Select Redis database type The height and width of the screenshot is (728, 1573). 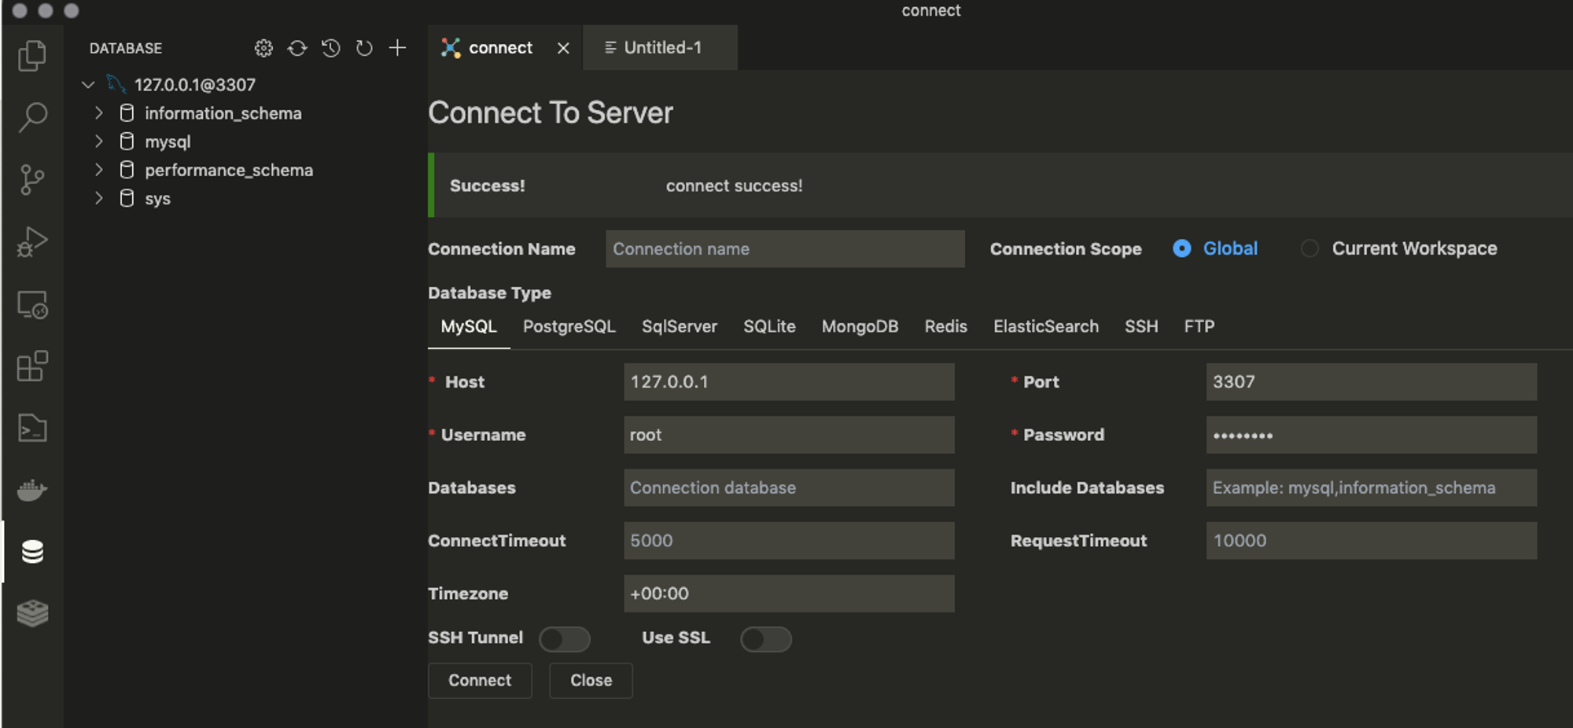(x=945, y=326)
